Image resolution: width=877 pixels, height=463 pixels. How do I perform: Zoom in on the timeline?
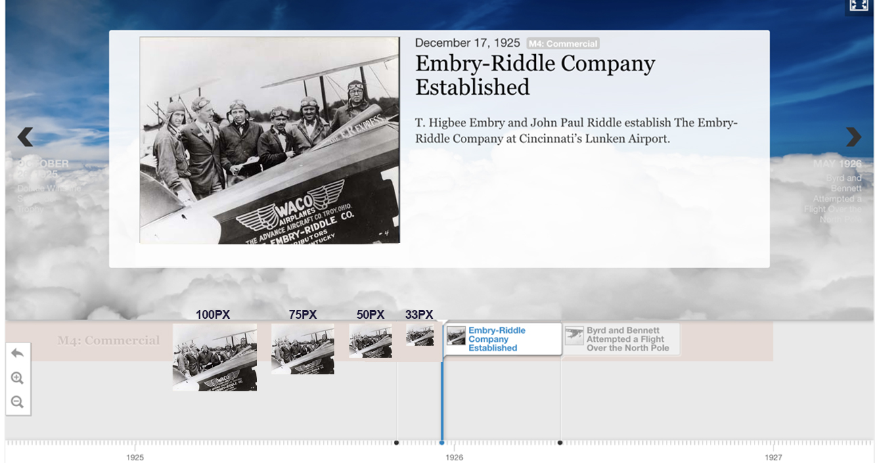pyautogui.click(x=18, y=378)
